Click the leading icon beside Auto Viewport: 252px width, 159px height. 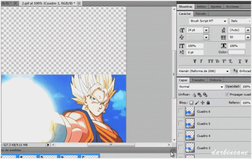click(224, 30)
